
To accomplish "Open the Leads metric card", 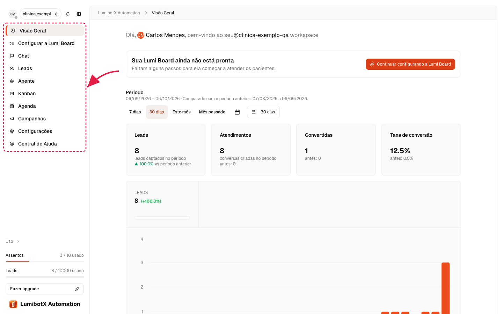I will tap(166, 150).
